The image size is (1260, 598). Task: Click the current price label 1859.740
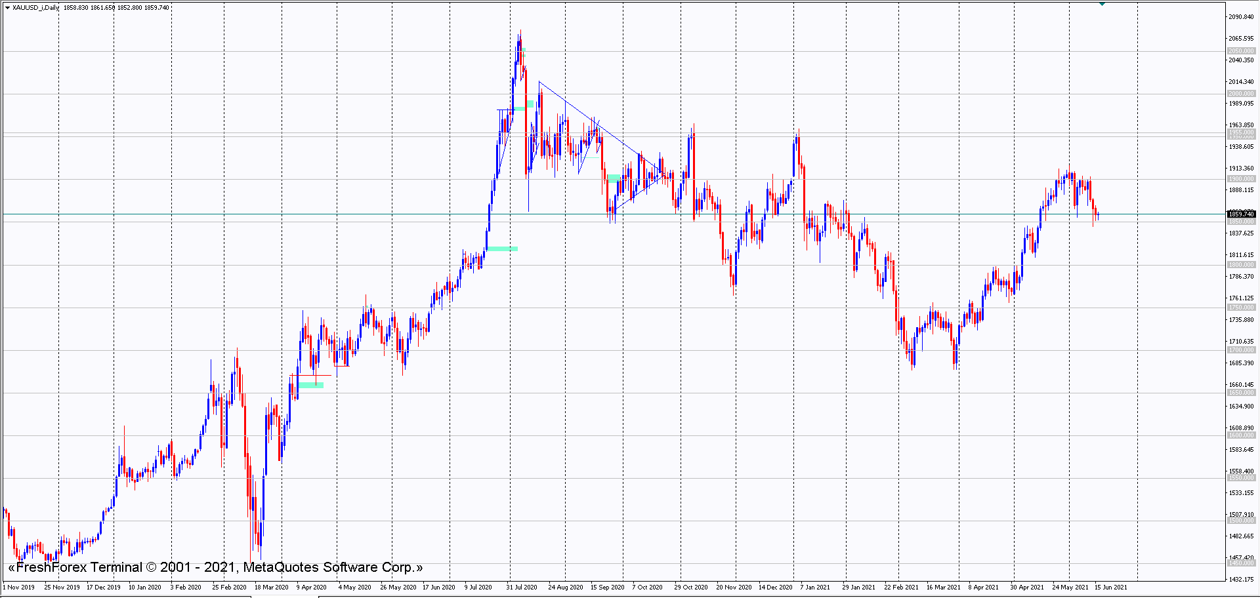click(1241, 214)
